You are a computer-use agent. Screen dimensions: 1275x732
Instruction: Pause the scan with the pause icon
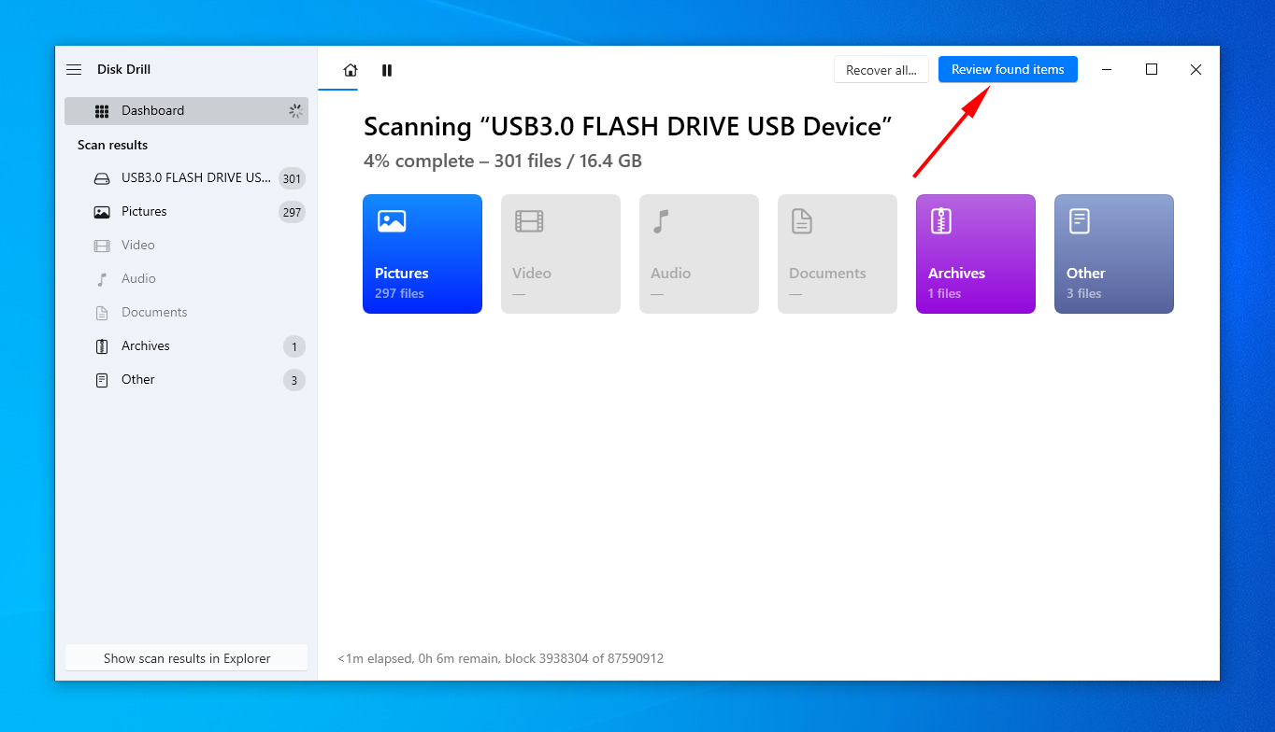pyautogui.click(x=387, y=70)
